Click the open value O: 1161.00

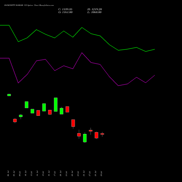click(66, 12)
